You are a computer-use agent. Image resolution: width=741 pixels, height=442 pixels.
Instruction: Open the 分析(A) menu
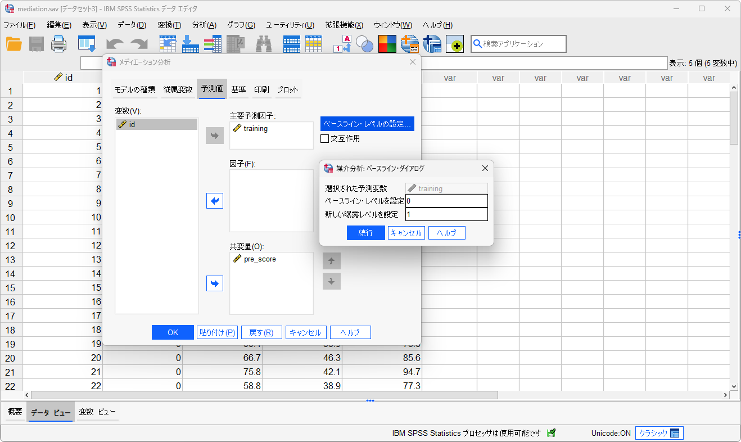(x=204, y=25)
